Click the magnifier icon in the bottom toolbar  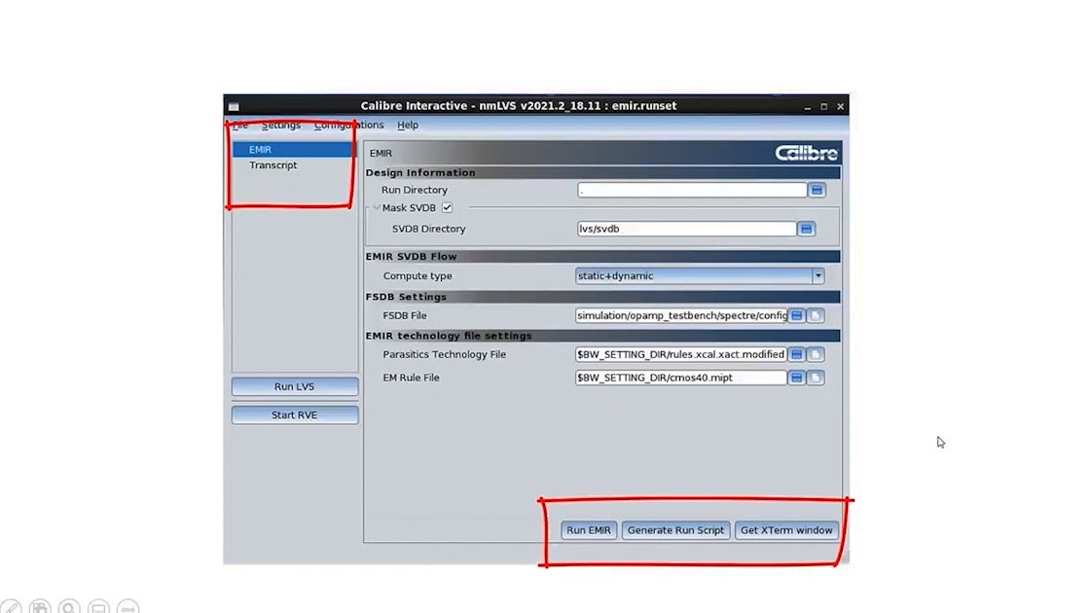click(68, 605)
